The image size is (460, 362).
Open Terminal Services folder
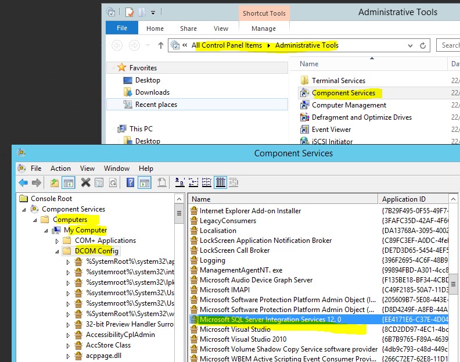click(x=338, y=81)
